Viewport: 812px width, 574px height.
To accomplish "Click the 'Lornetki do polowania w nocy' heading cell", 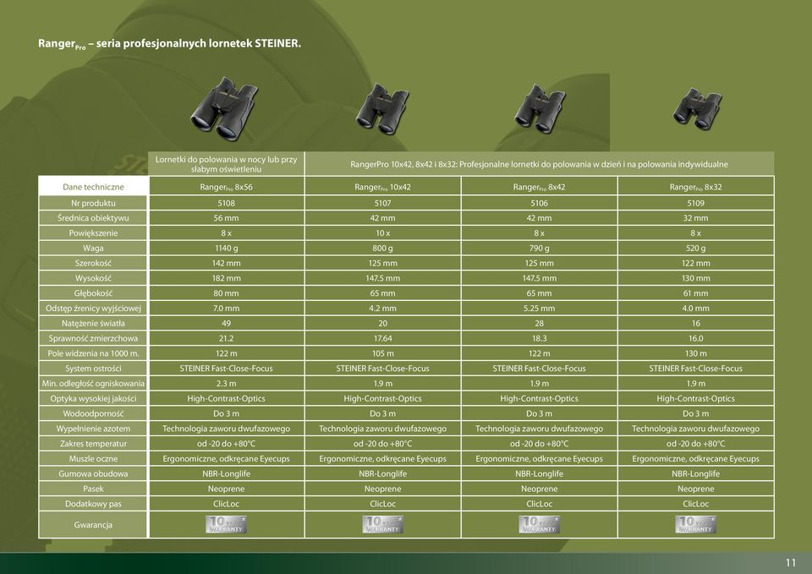I will pos(227,164).
